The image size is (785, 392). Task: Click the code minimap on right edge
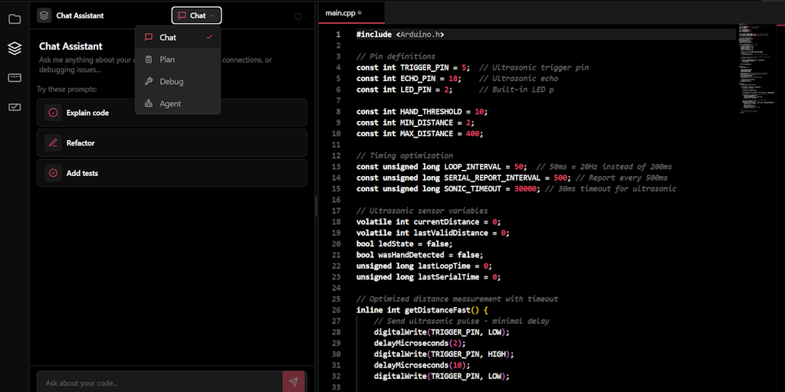[x=759, y=69]
